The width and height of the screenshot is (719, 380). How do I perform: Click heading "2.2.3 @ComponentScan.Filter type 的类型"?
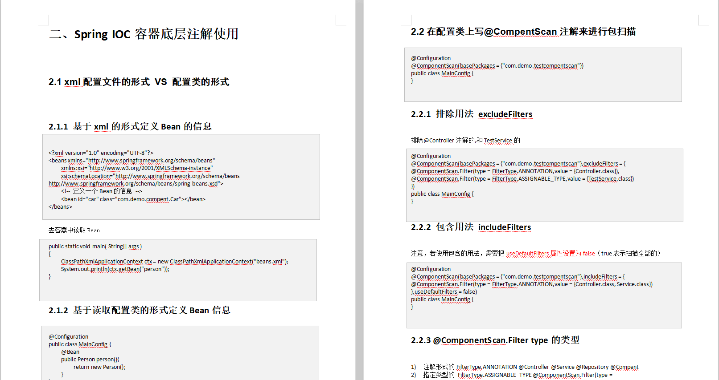click(495, 340)
